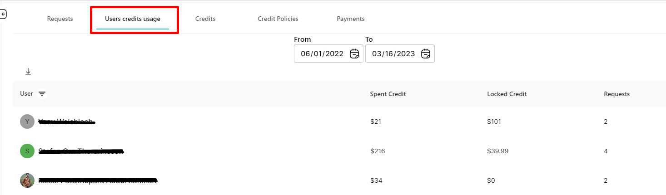
Task: Click the User column header label
Action: [x=26, y=94]
